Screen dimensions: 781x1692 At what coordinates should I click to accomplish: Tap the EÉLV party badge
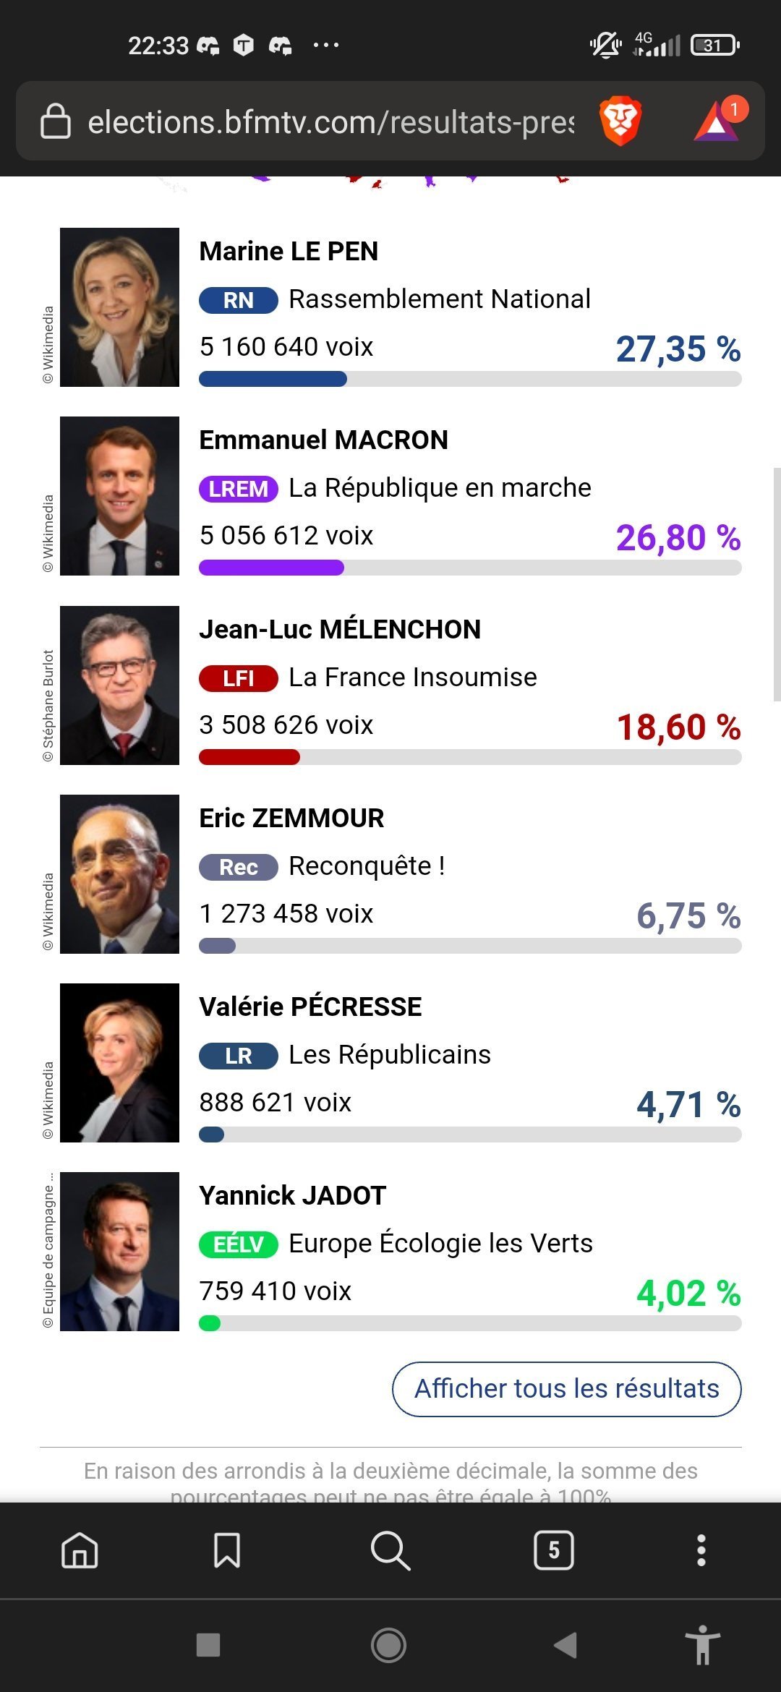(x=238, y=1244)
